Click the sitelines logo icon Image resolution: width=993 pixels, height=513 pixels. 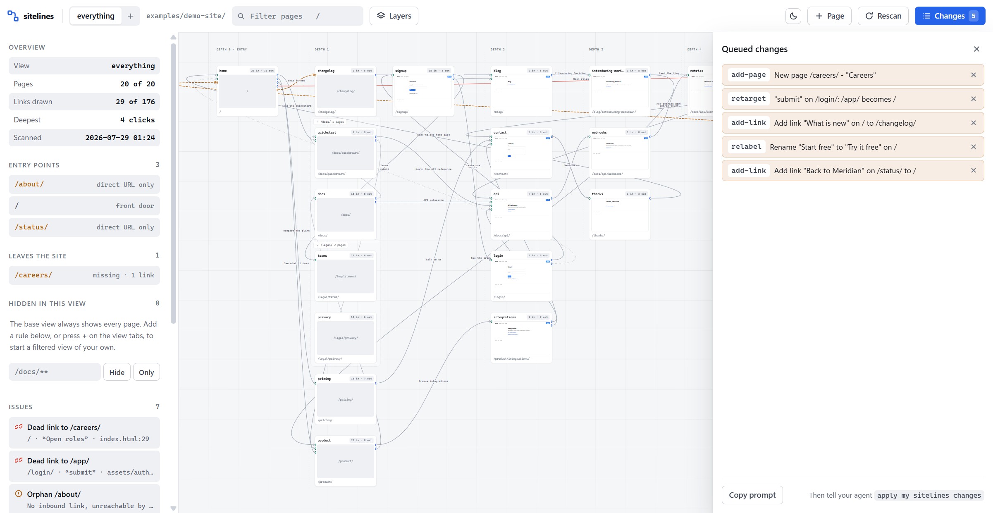tap(13, 16)
